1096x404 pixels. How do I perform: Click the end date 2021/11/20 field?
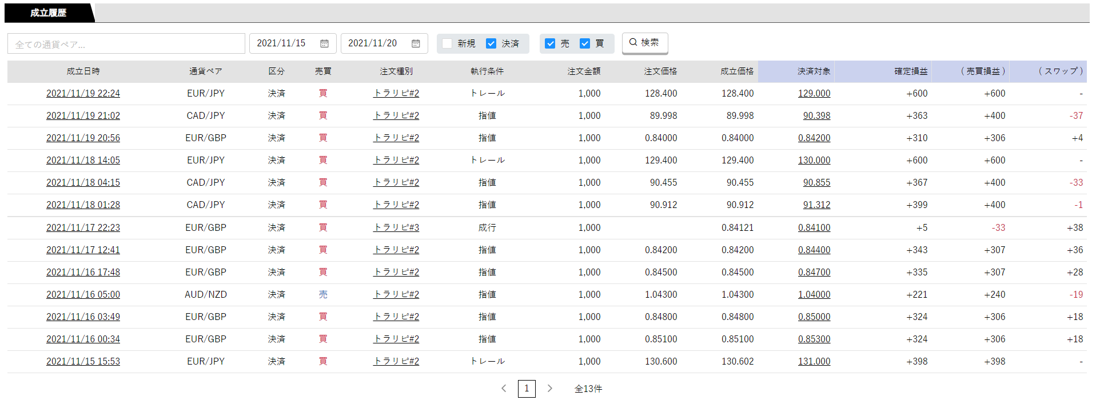pos(384,43)
